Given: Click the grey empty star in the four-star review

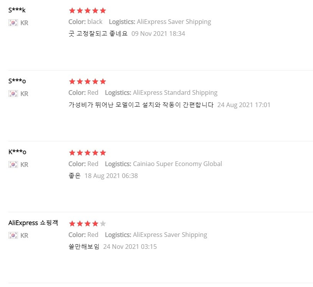Looking at the screenshot, I should pos(103,223).
